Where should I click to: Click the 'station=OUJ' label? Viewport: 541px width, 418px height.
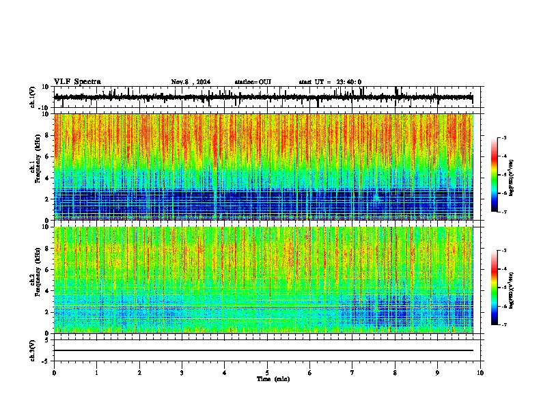[x=253, y=82]
